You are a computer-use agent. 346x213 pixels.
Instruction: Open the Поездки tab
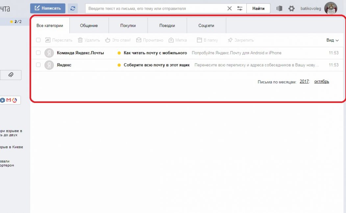tap(167, 26)
